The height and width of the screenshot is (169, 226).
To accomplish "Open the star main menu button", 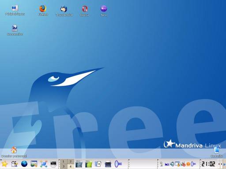I will 4,164.
